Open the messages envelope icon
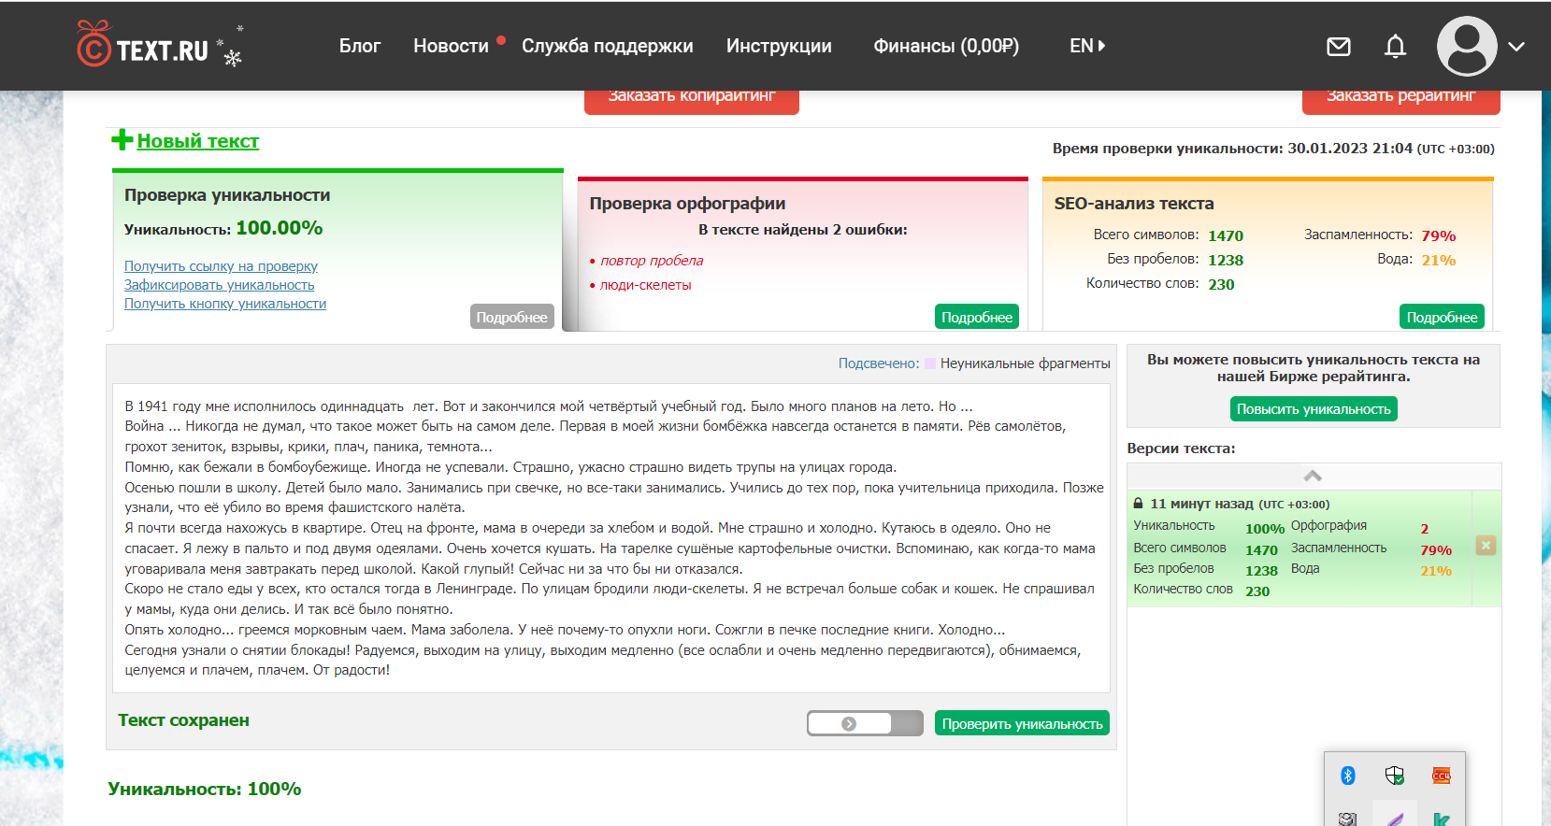The image size is (1551, 826). pos(1338,47)
